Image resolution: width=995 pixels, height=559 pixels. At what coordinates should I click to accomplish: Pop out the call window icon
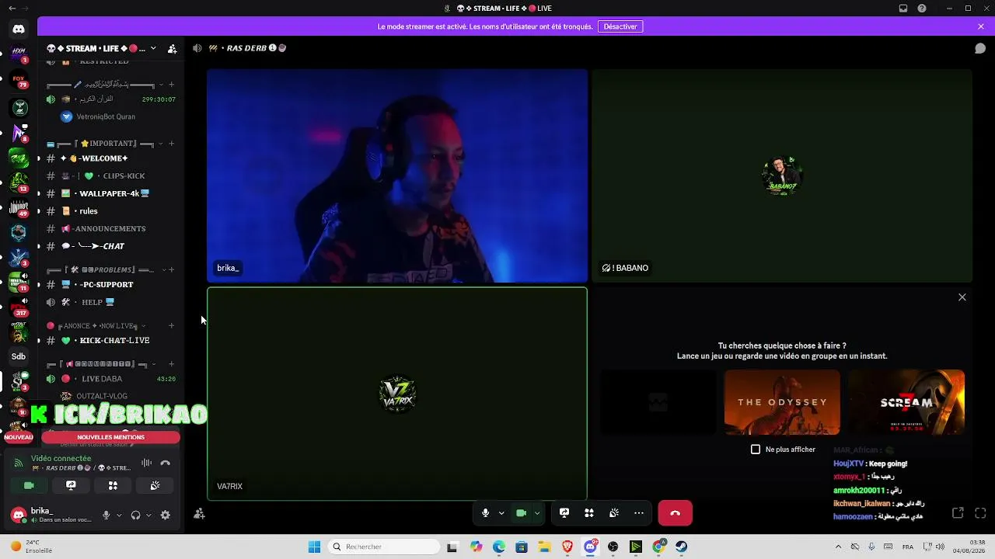[x=958, y=512]
